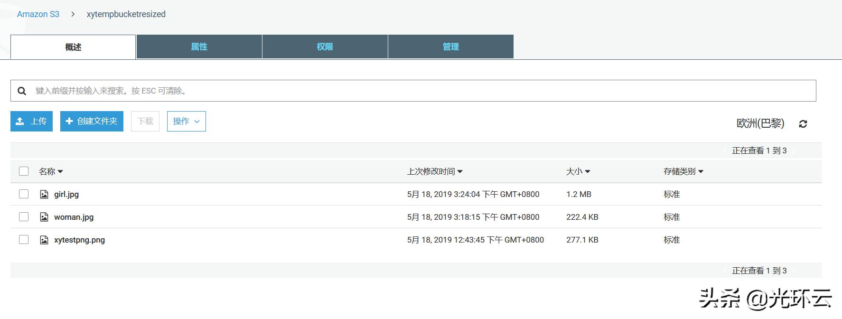Open the 权限 tab
Image resolution: width=842 pixels, height=319 pixels.
325,47
